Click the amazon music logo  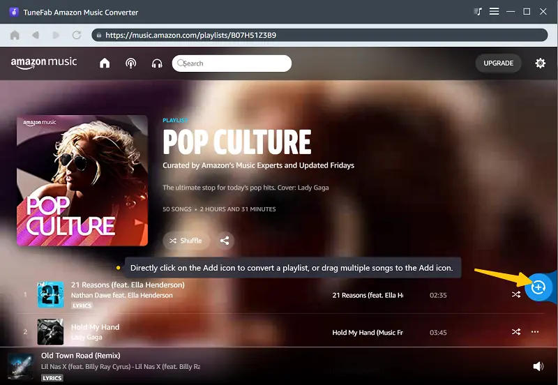(x=44, y=63)
